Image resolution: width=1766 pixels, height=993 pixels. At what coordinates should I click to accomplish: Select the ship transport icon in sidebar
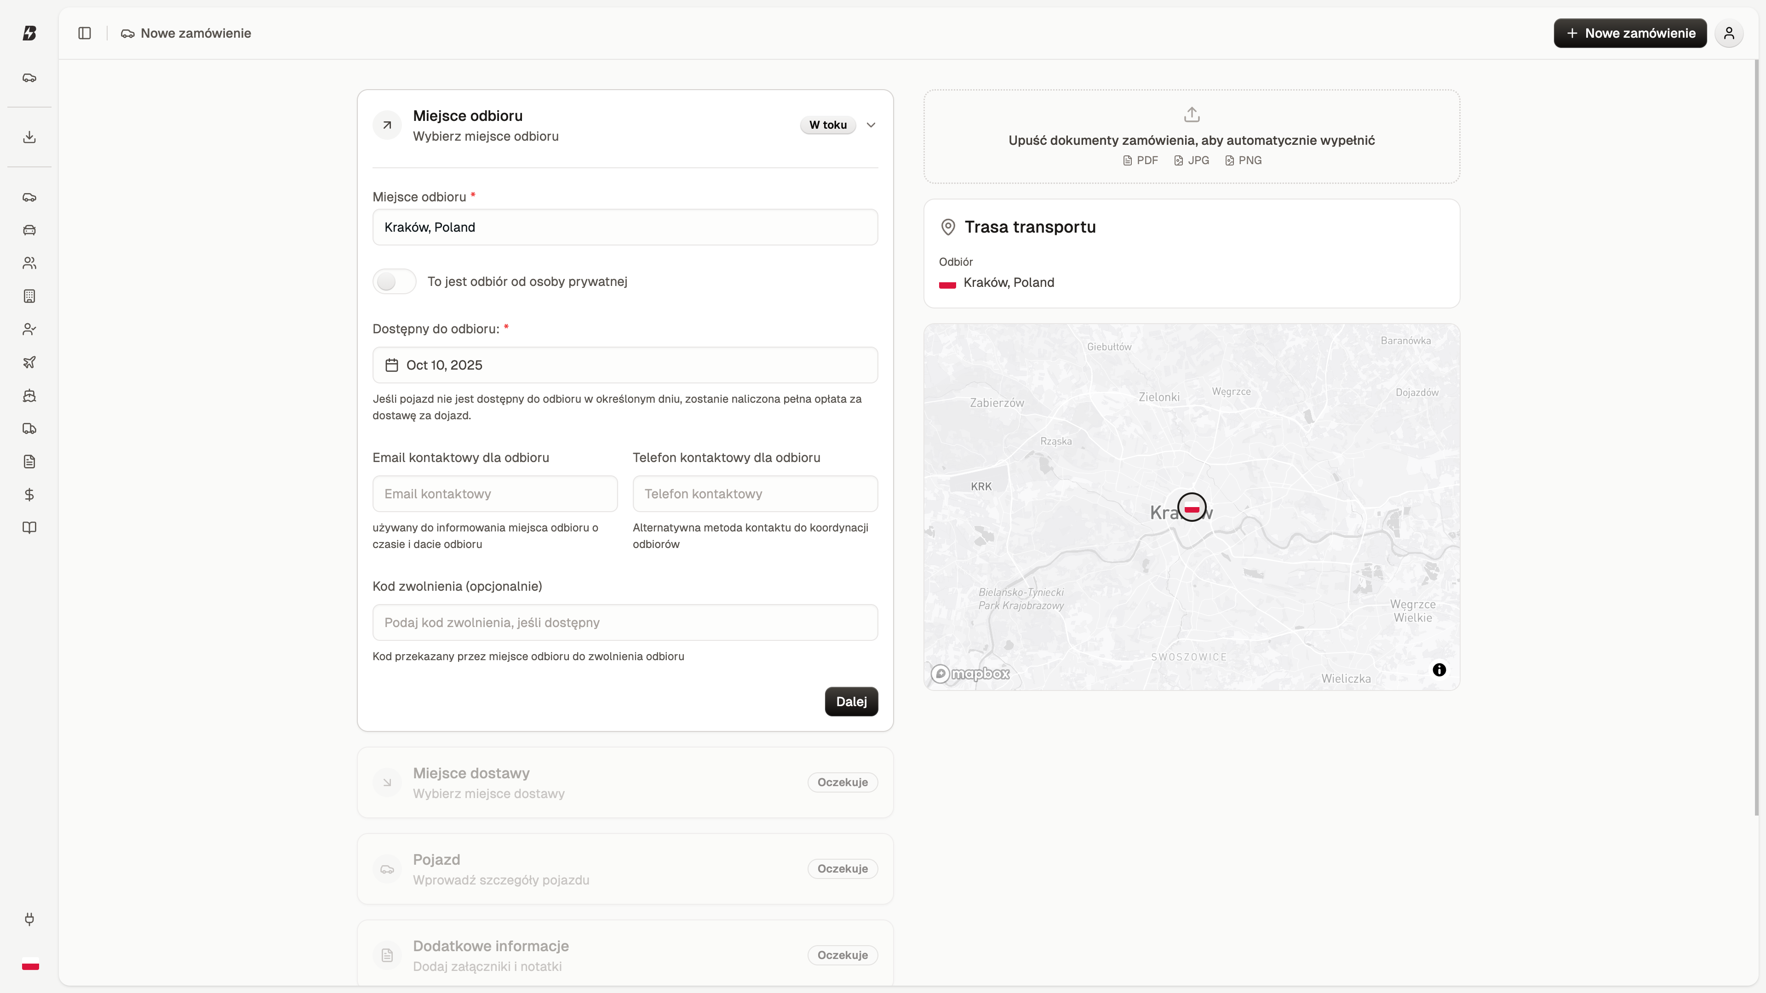click(x=29, y=395)
